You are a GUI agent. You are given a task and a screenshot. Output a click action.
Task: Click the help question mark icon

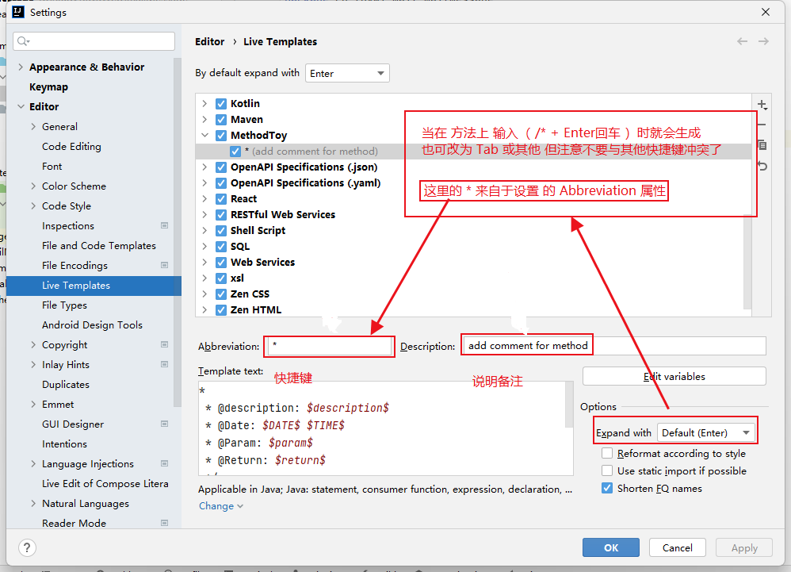tap(28, 548)
